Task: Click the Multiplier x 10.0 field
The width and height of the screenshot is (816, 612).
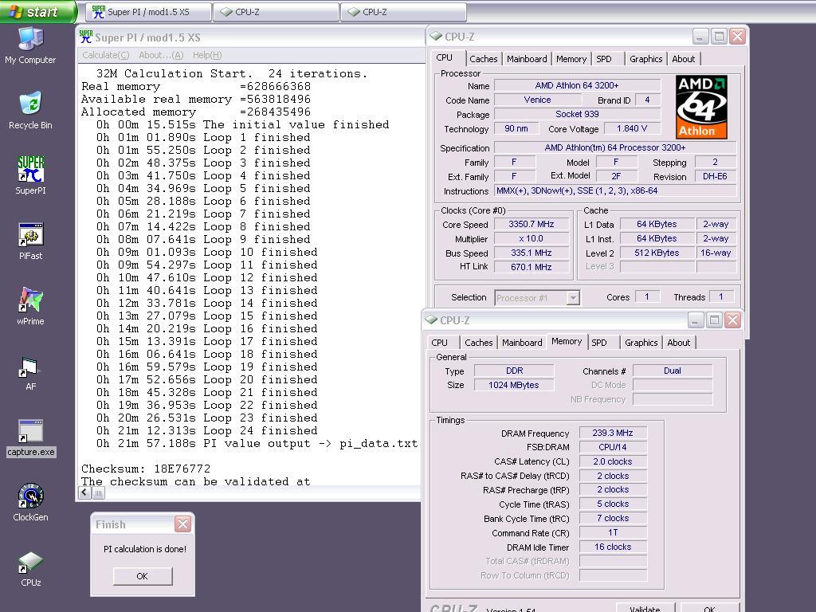Action: (x=531, y=239)
